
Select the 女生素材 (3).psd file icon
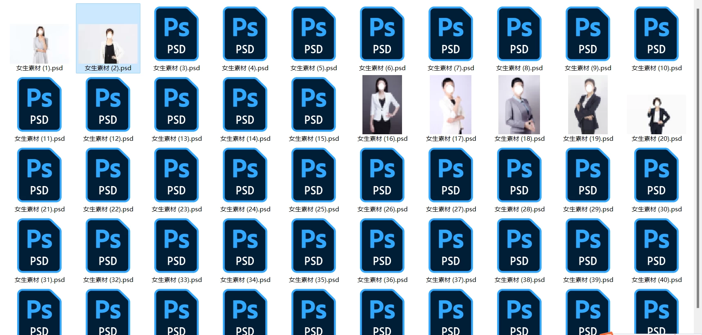(x=176, y=34)
